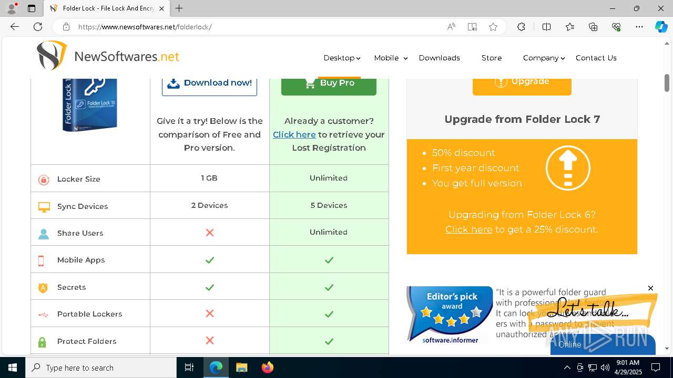
Task: Open volume control in tray
Action: [605, 367]
